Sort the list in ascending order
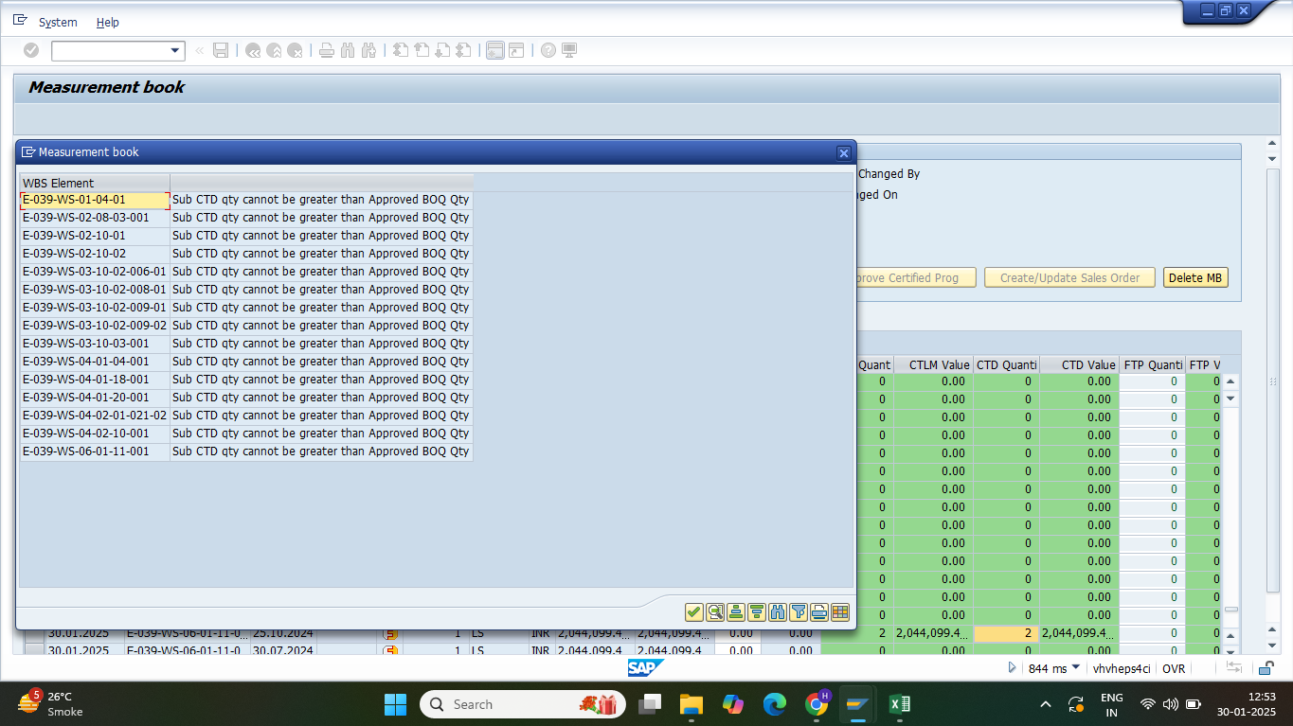 (x=736, y=612)
